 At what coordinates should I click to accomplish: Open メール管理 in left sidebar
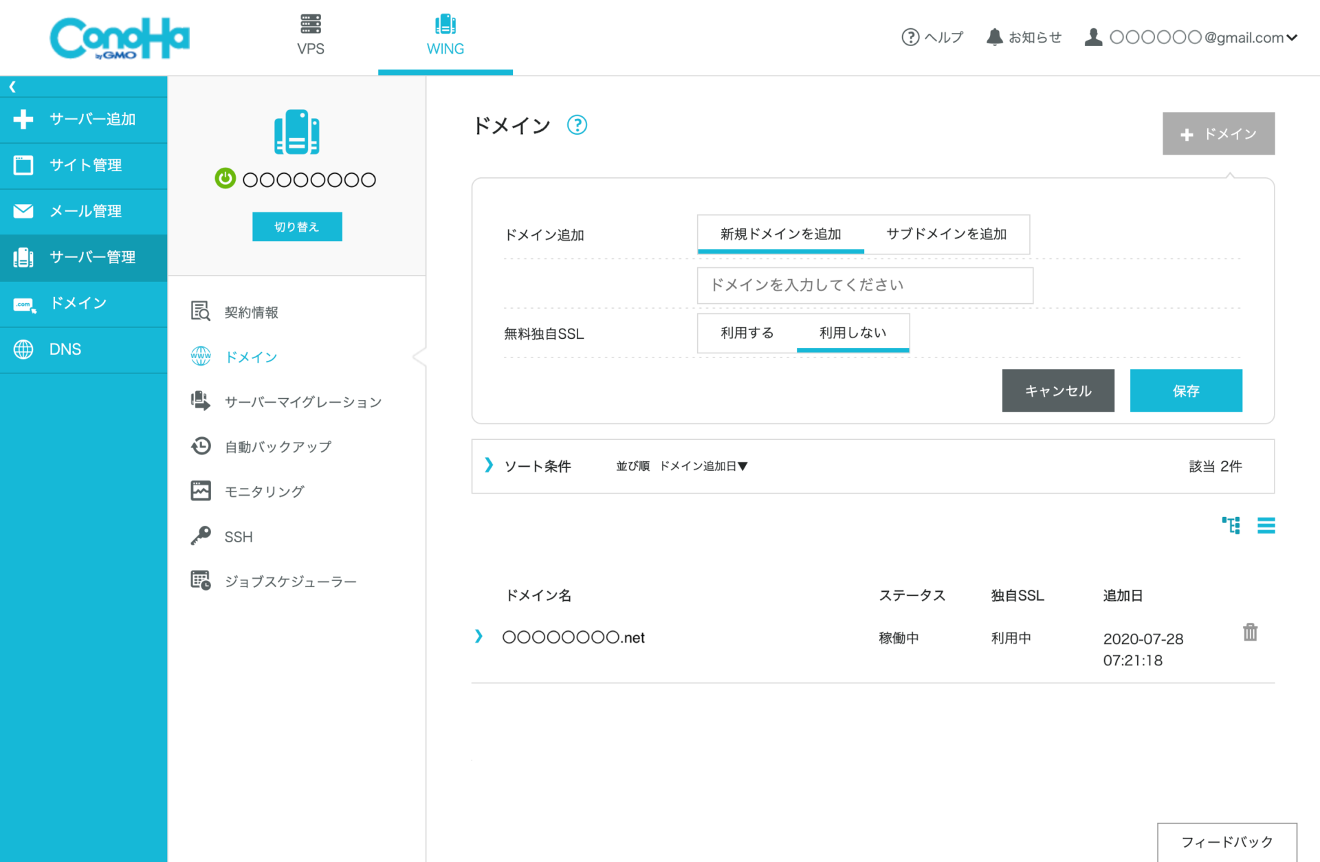(x=85, y=211)
